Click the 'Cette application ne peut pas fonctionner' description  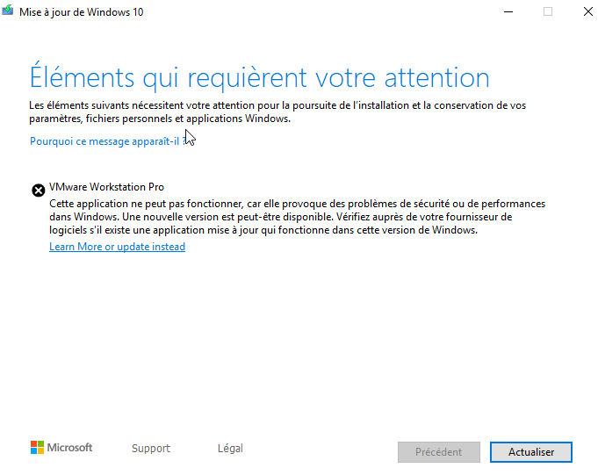[298, 217]
